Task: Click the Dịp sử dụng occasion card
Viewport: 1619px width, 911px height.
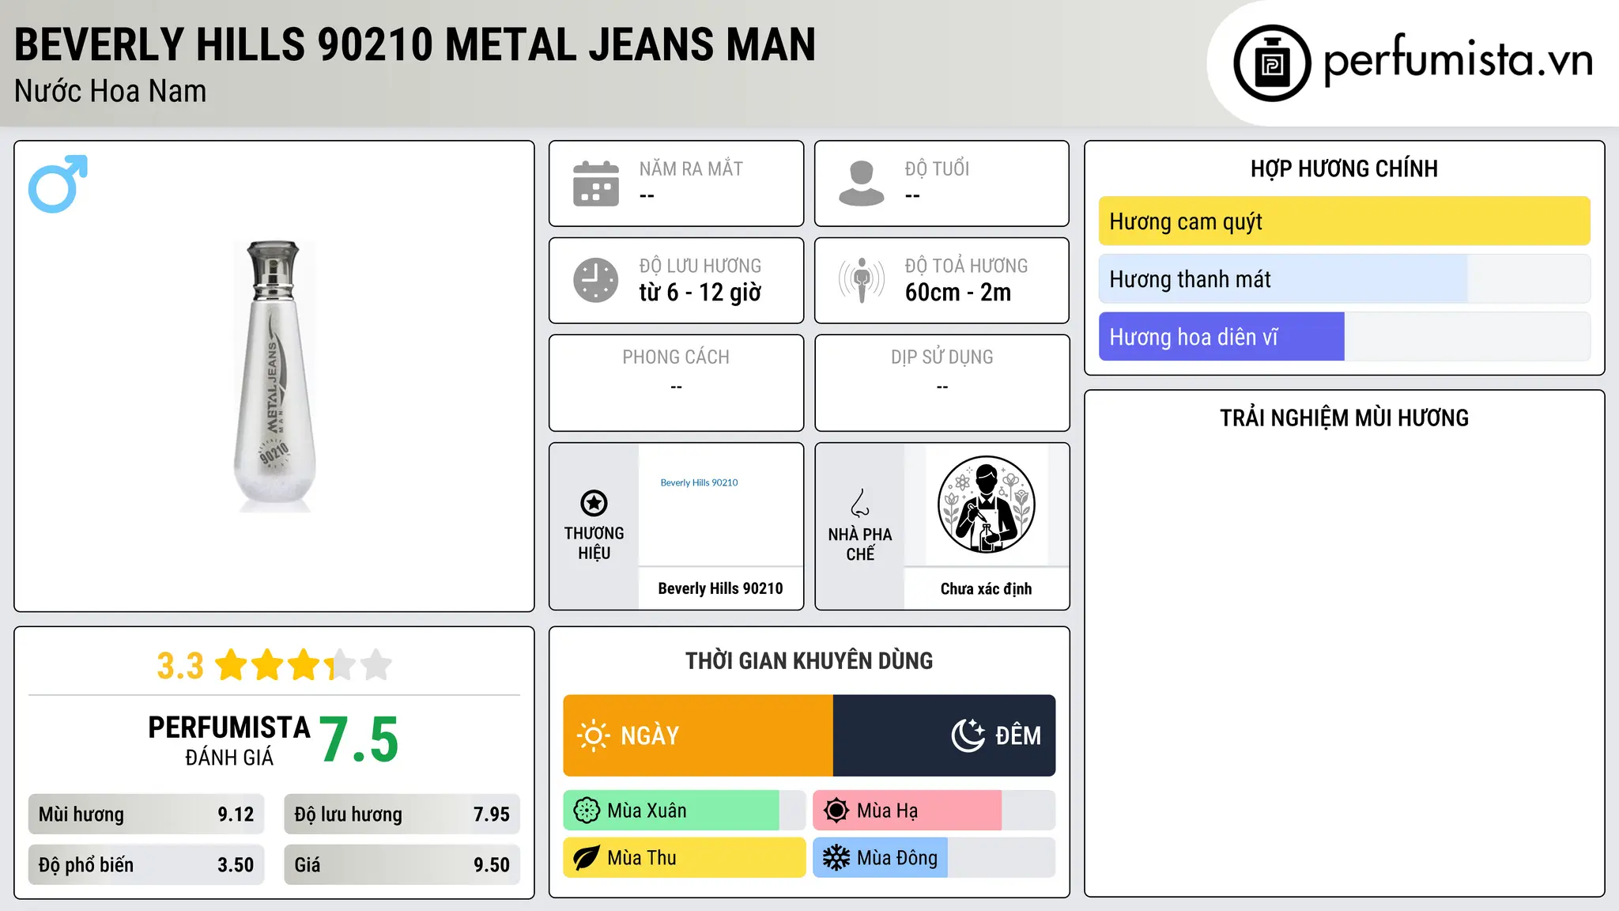Action: [x=942, y=383]
